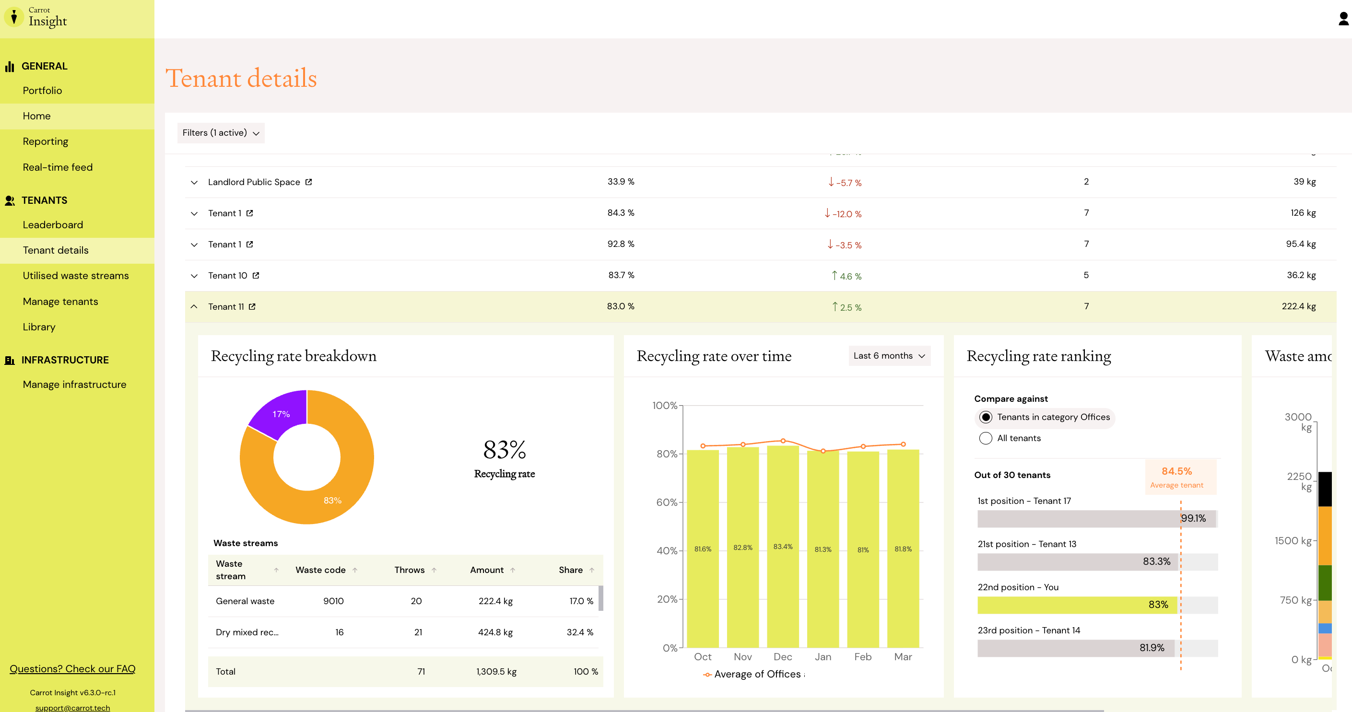Expand Filters (1 active) dropdown

click(x=221, y=133)
